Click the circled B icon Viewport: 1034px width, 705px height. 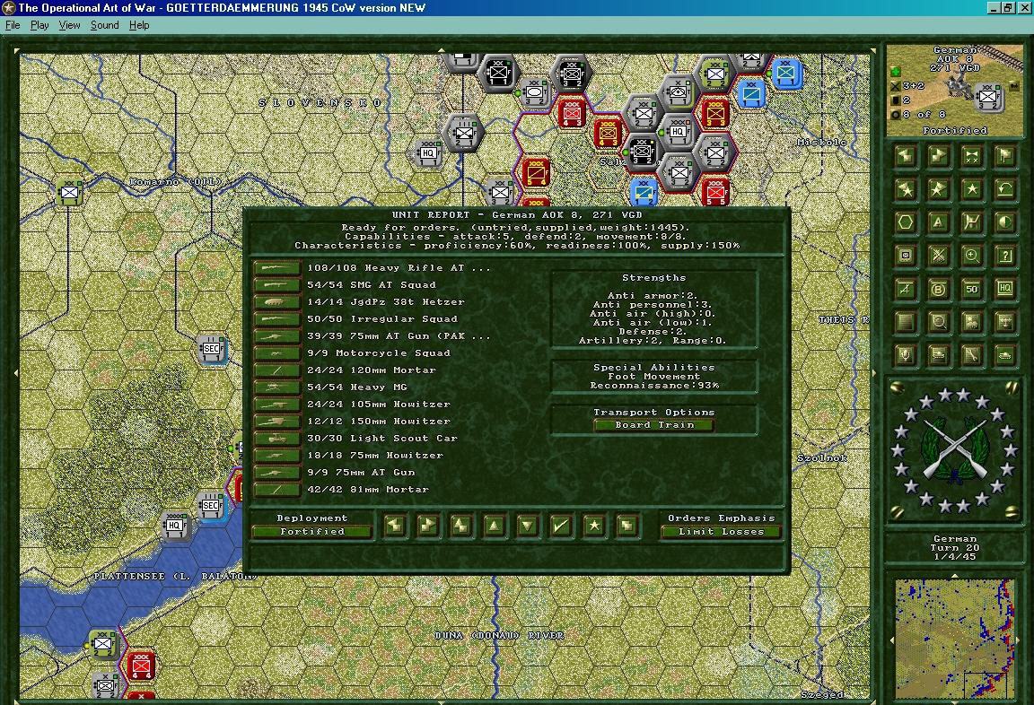pos(939,289)
